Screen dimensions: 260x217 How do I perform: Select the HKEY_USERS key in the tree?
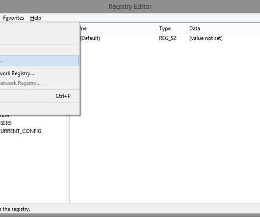[6, 123]
